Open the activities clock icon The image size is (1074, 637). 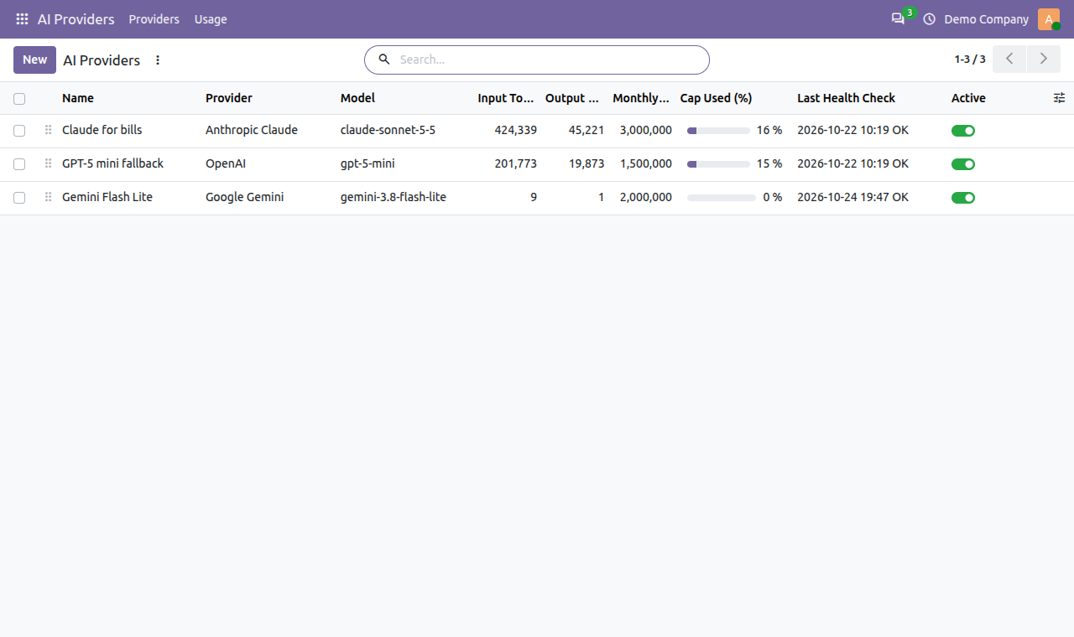tap(929, 19)
